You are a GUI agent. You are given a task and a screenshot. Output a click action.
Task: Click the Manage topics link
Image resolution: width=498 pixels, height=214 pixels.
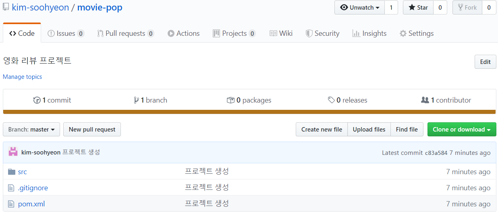click(x=22, y=76)
